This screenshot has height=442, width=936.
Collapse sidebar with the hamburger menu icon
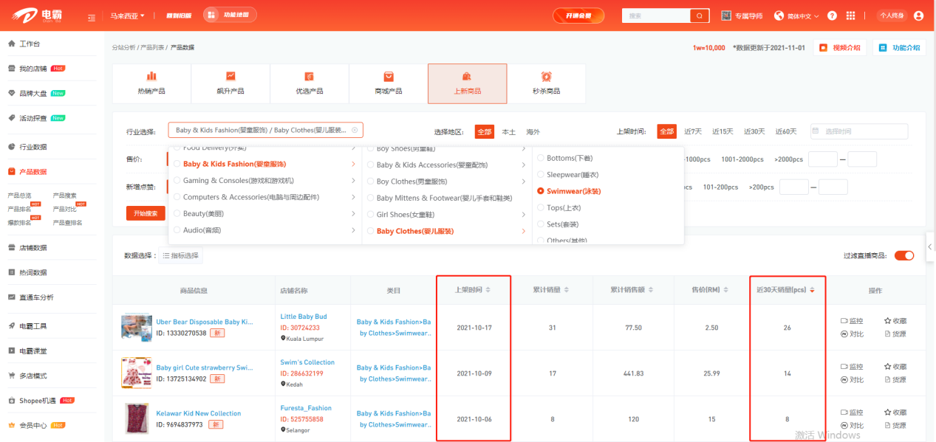pos(91,16)
